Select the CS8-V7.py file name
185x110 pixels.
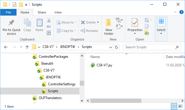104,65
